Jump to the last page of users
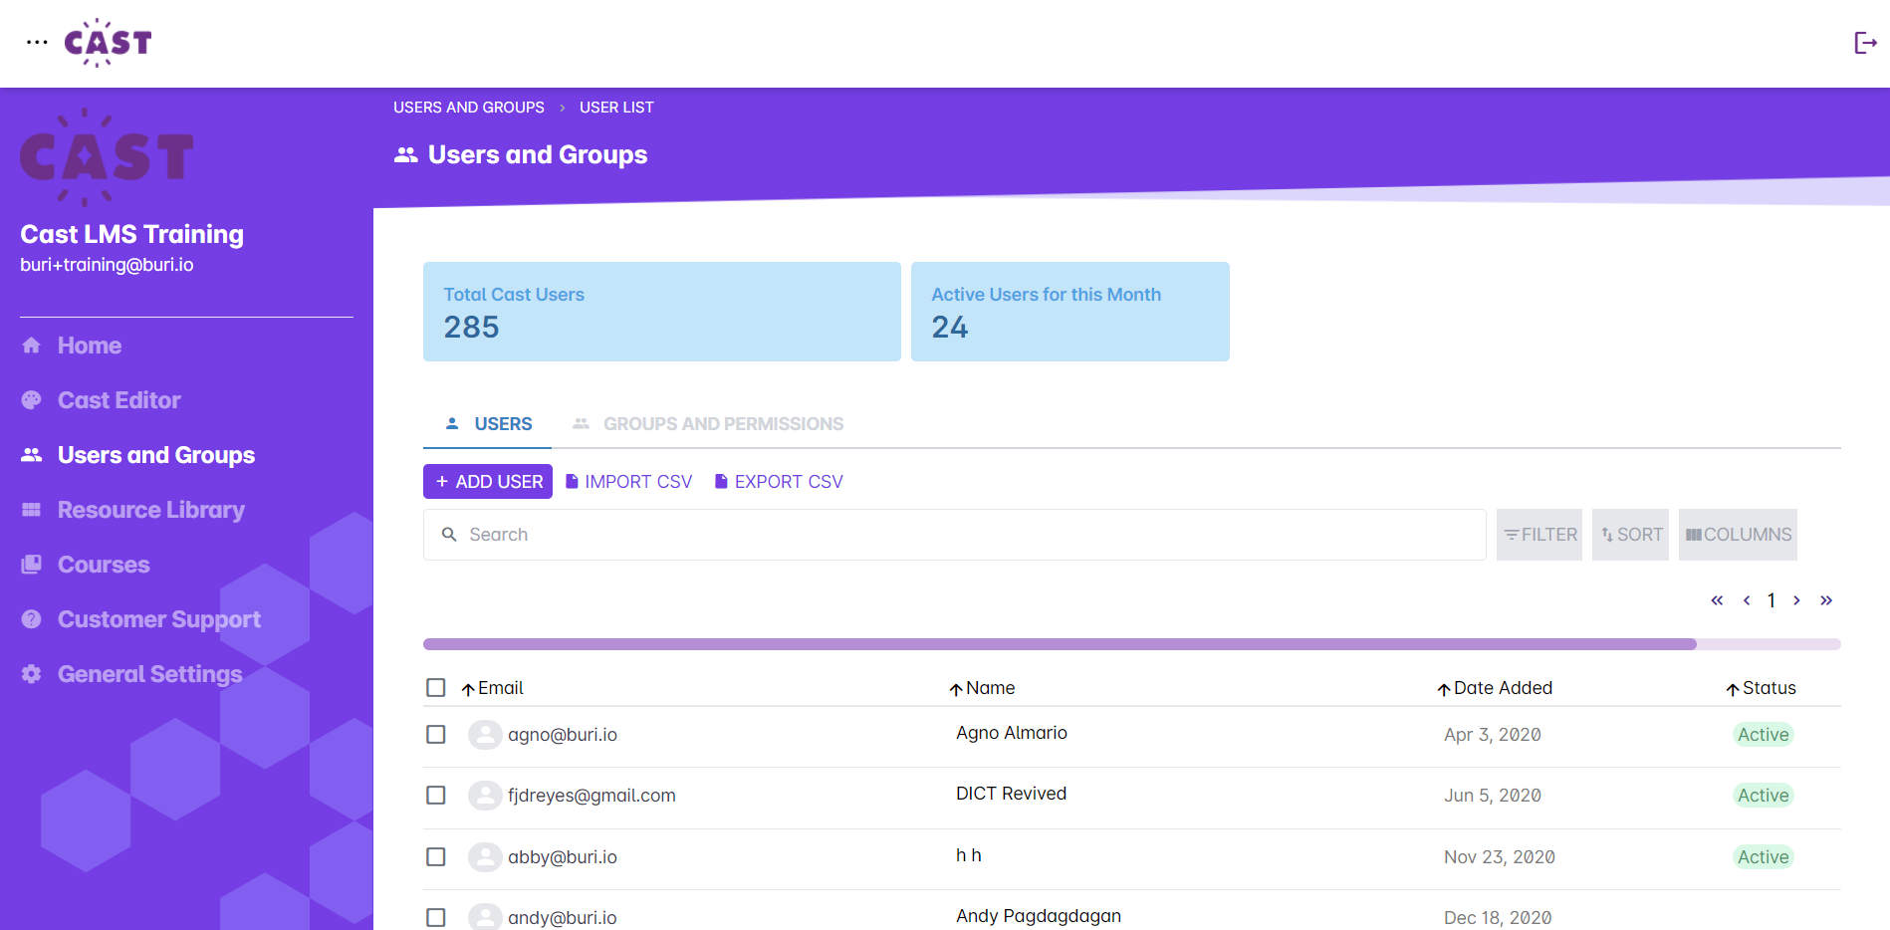The width and height of the screenshot is (1890, 930). pyautogui.click(x=1826, y=600)
